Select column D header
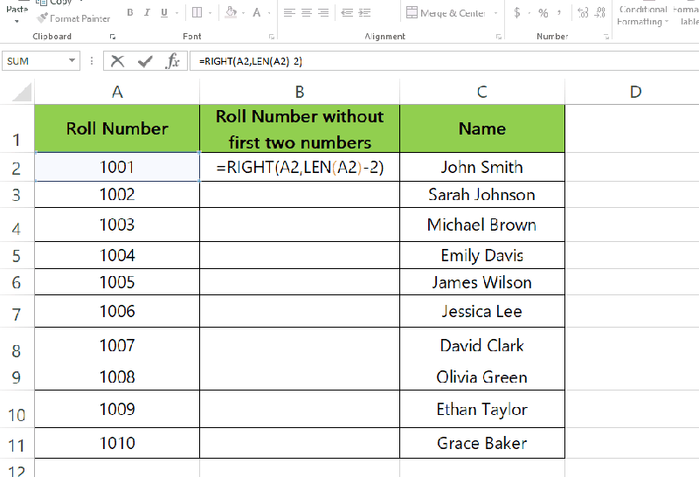 (636, 92)
